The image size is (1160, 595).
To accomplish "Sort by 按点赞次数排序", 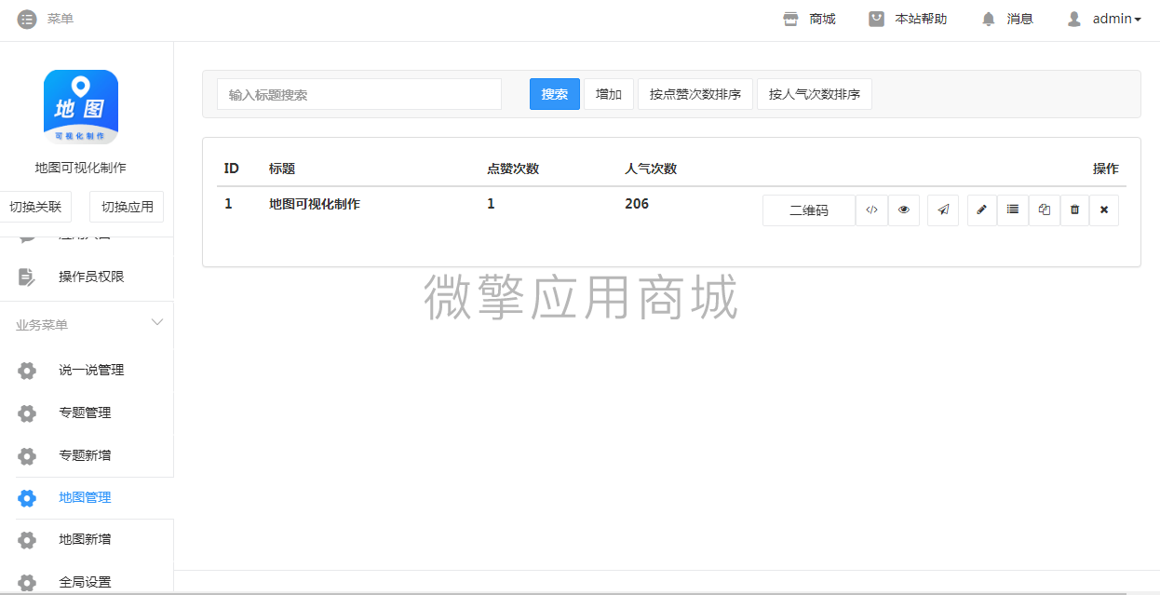I will pos(695,94).
